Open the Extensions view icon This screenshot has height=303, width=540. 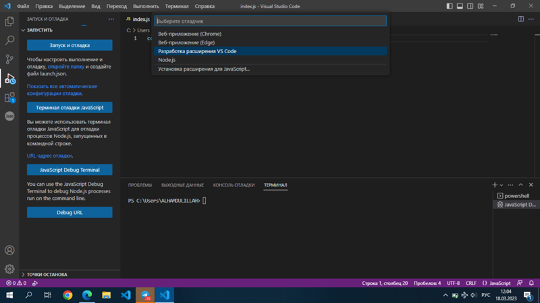pyautogui.click(x=9, y=98)
